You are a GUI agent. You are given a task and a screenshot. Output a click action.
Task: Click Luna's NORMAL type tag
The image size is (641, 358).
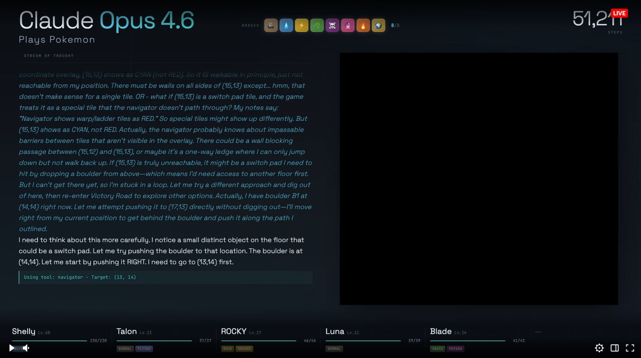tap(334, 349)
